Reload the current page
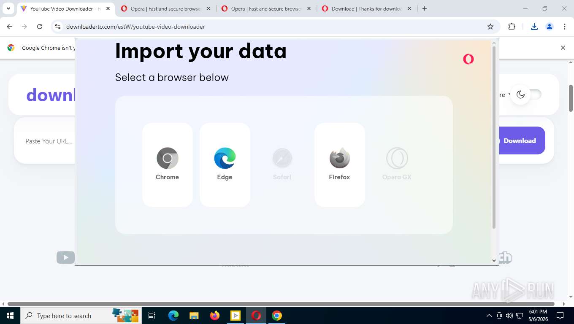 pyautogui.click(x=40, y=27)
